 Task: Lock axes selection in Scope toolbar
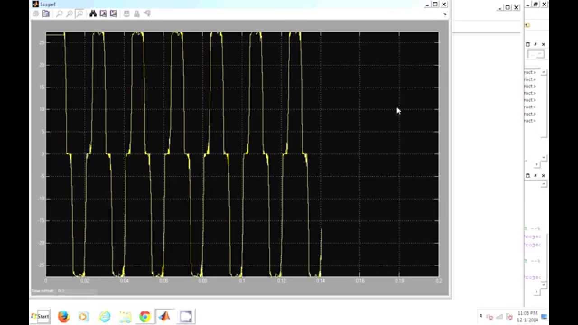click(137, 14)
